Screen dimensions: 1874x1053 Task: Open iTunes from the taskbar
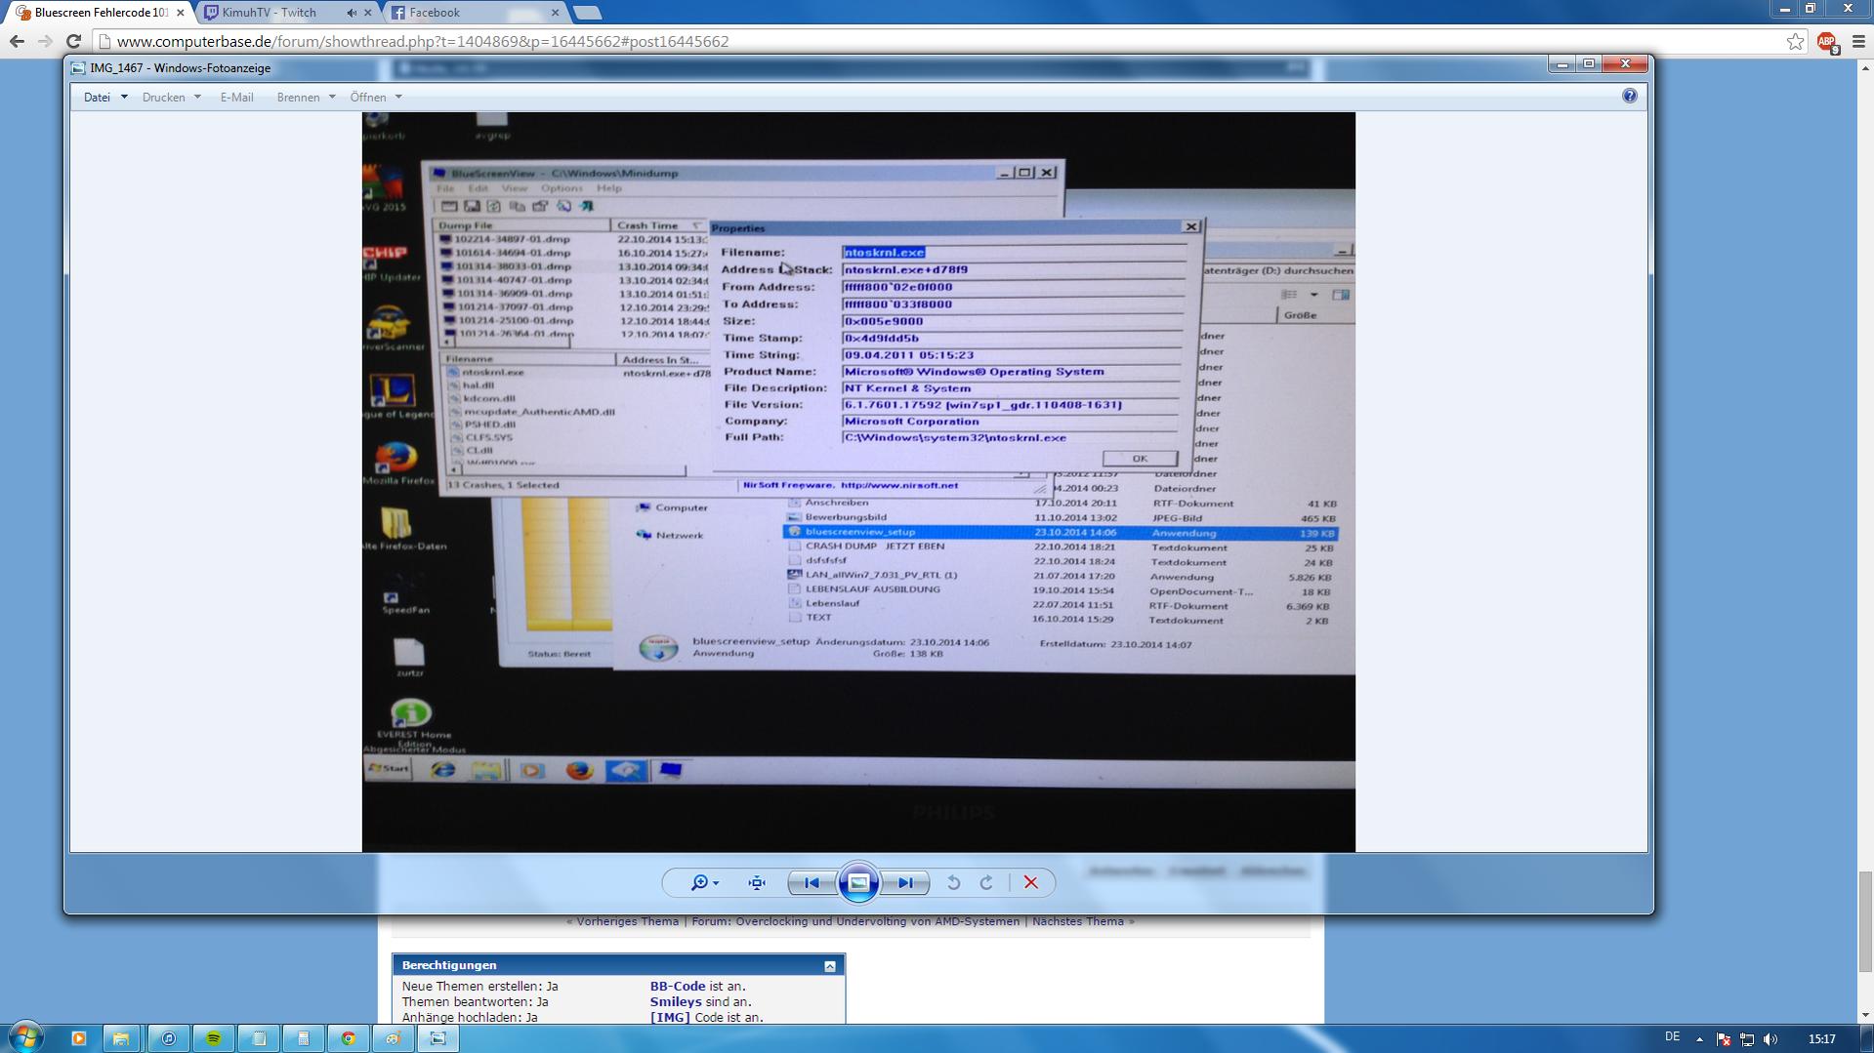point(168,1038)
